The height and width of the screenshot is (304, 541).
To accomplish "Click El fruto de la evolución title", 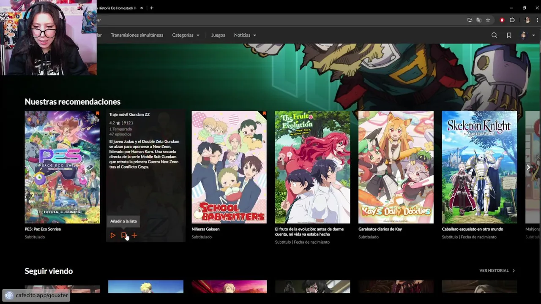I will [309, 232].
